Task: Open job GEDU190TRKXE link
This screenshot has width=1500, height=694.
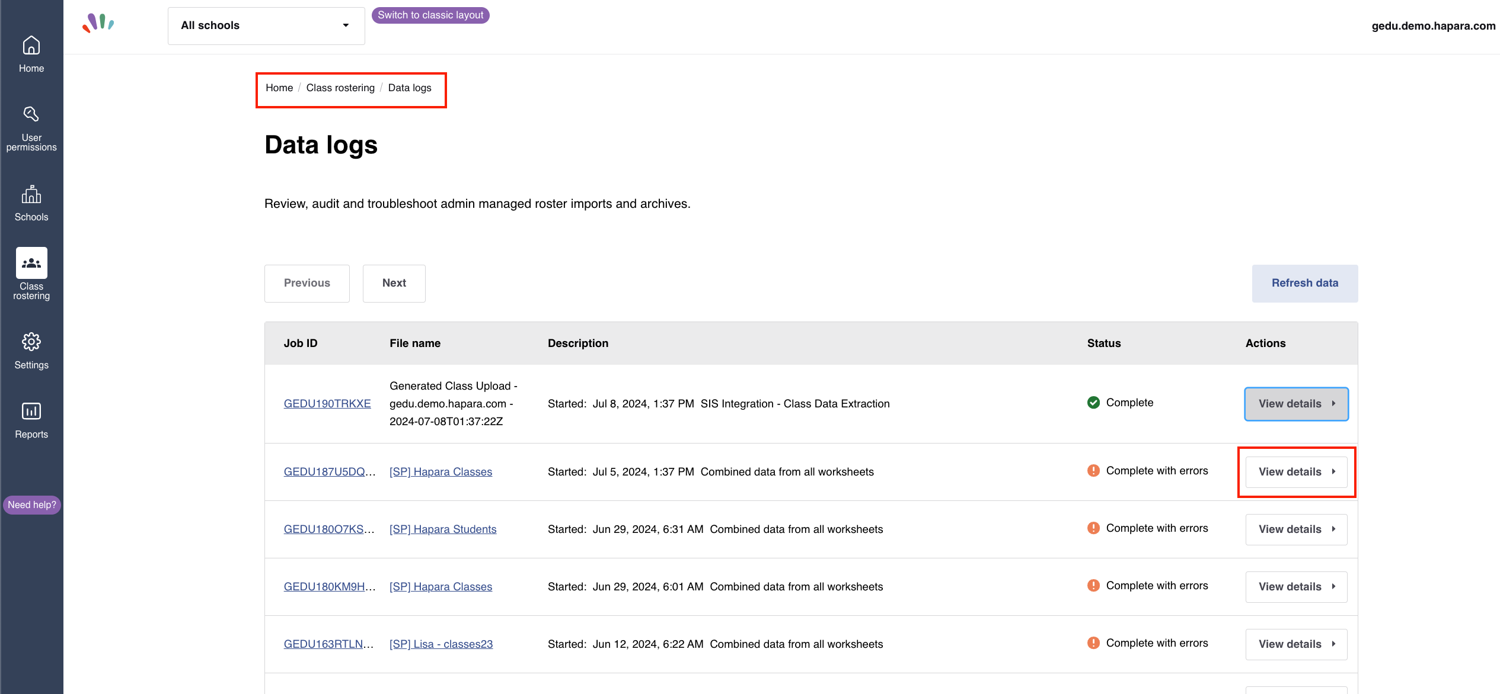Action: point(327,404)
